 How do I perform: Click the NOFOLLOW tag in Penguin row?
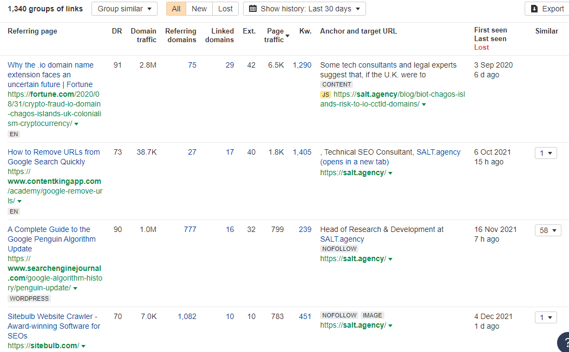[339, 249]
